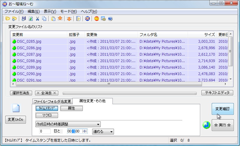
Task: Click the days input field showing 0
Action: coord(45,131)
